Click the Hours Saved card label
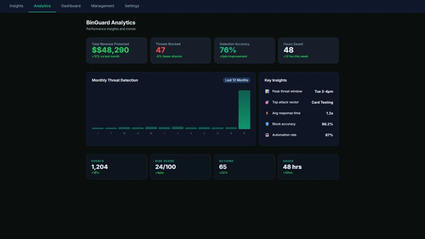 pyautogui.click(x=293, y=44)
